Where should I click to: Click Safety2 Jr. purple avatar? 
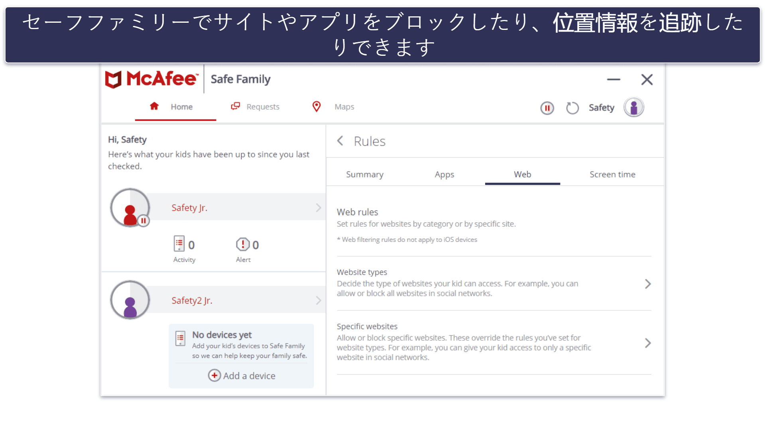click(130, 300)
